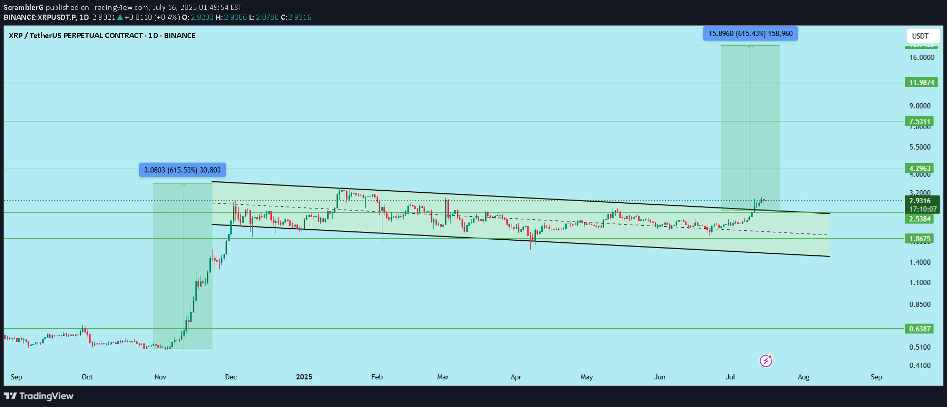Open the USDT currency selector
947x407 pixels.
923,36
